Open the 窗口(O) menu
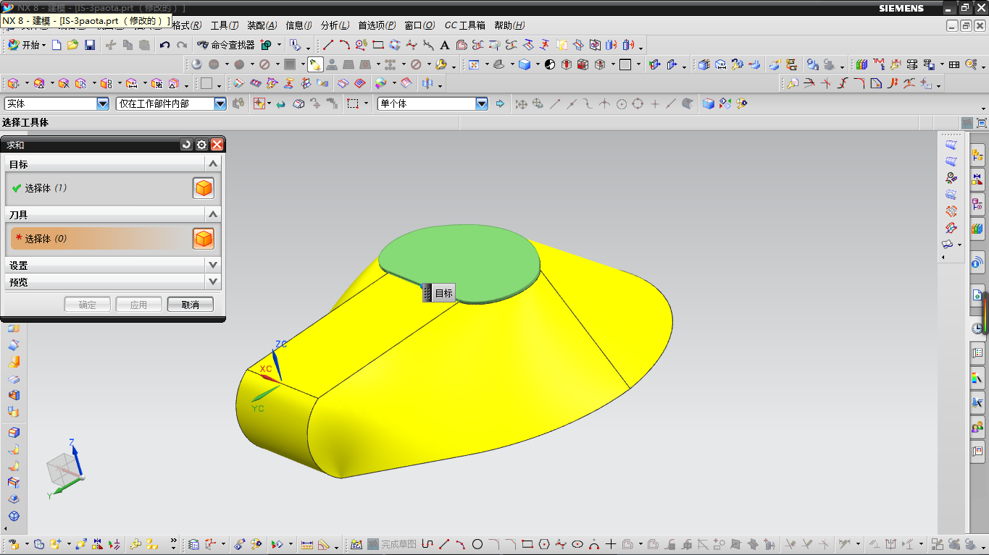This screenshot has width=989, height=555. 420,25
